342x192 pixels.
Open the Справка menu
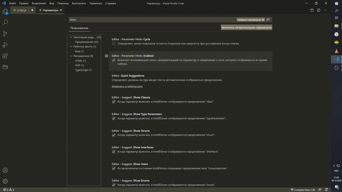(111, 3)
